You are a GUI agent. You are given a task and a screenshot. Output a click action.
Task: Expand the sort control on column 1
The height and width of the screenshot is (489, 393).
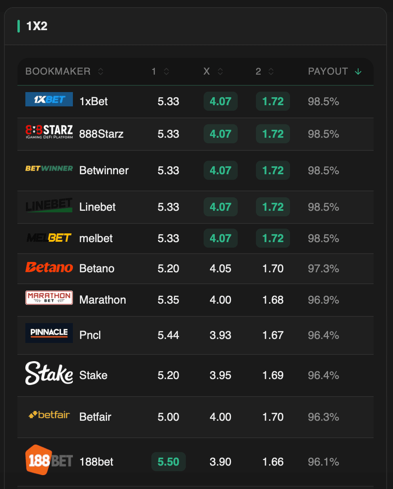(x=166, y=71)
